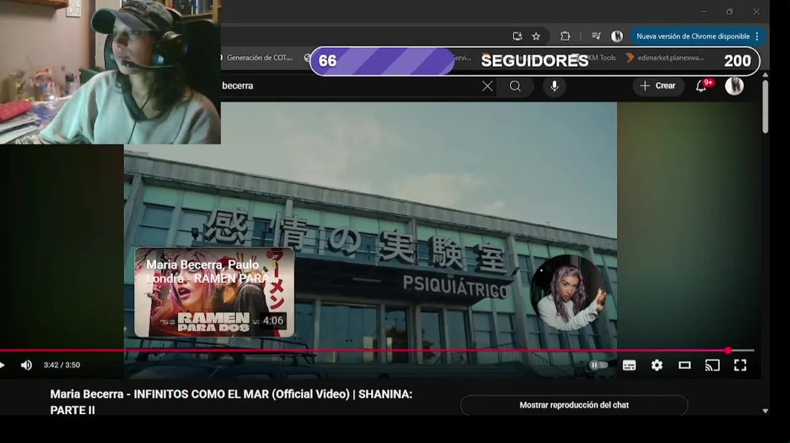Click the '3:42 / 3:50' time display

coord(62,365)
